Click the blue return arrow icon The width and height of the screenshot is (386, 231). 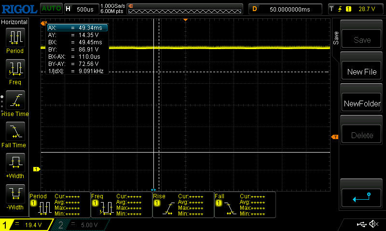(361, 198)
